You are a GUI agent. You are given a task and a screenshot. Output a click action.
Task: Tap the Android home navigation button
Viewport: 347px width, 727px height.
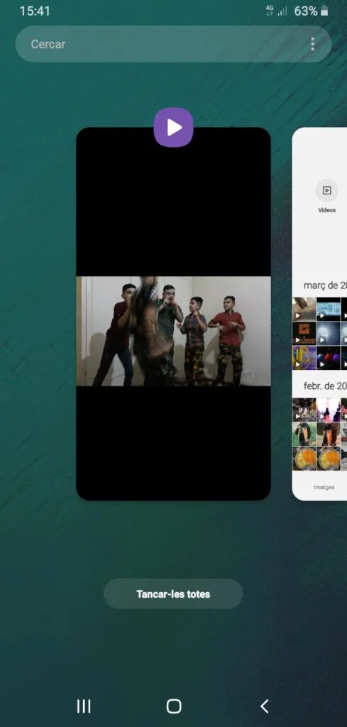[174, 706]
